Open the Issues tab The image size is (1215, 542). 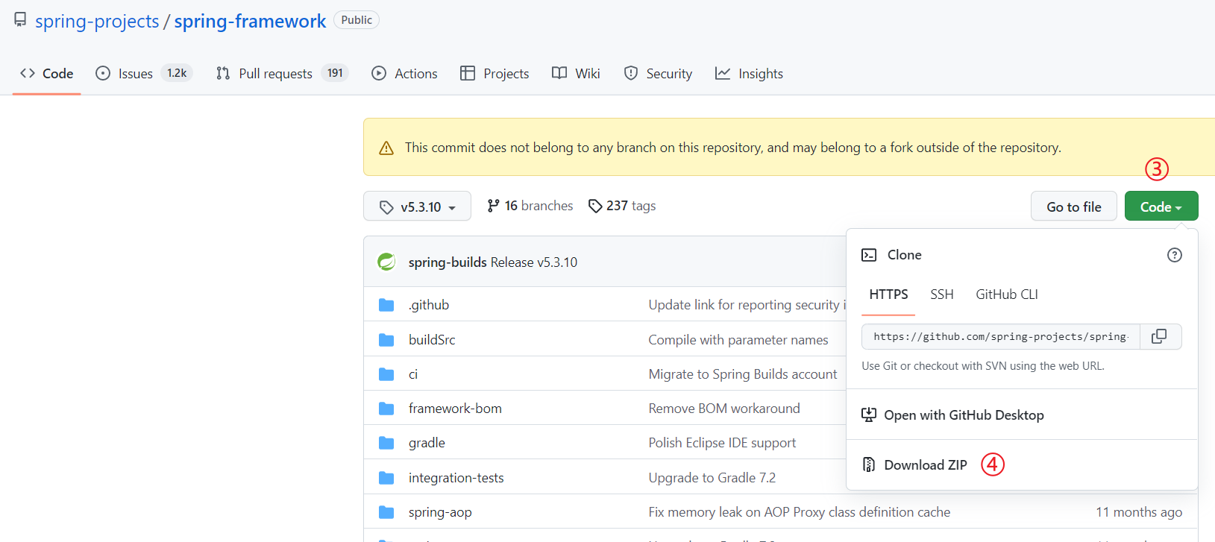coord(135,73)
